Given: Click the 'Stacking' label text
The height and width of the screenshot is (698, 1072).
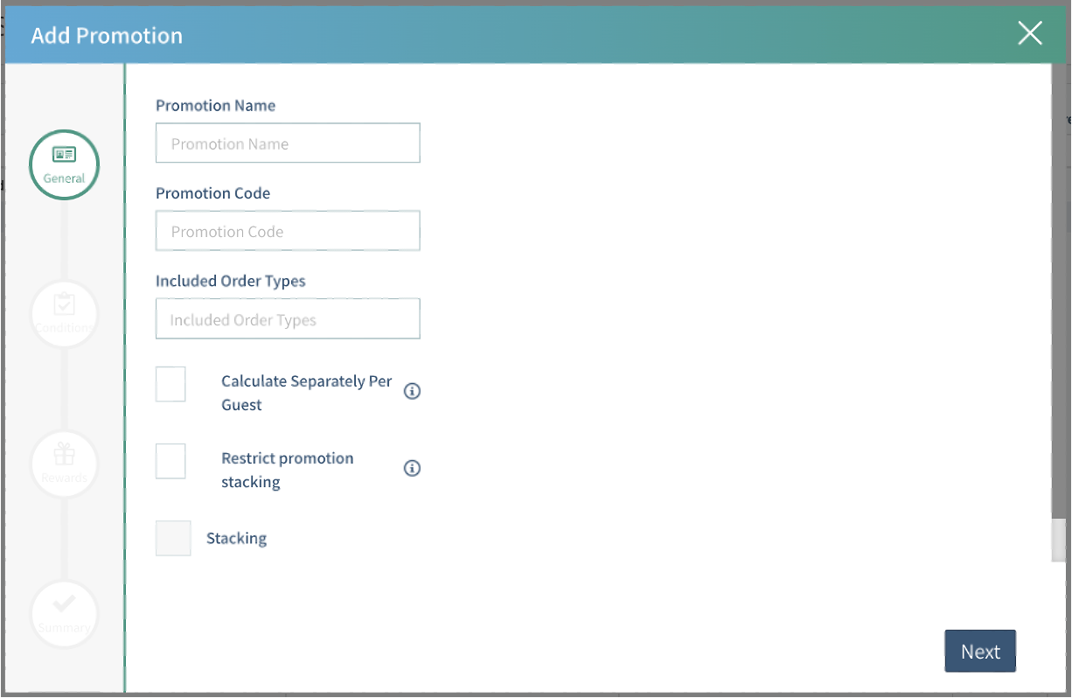Looking at the screenshot, I should pos(236,538).
